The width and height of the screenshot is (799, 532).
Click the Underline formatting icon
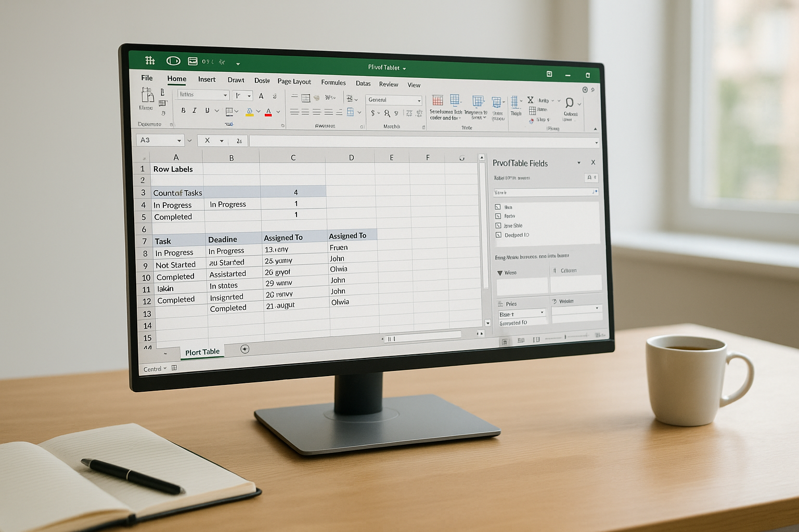(x=207, y=111)
